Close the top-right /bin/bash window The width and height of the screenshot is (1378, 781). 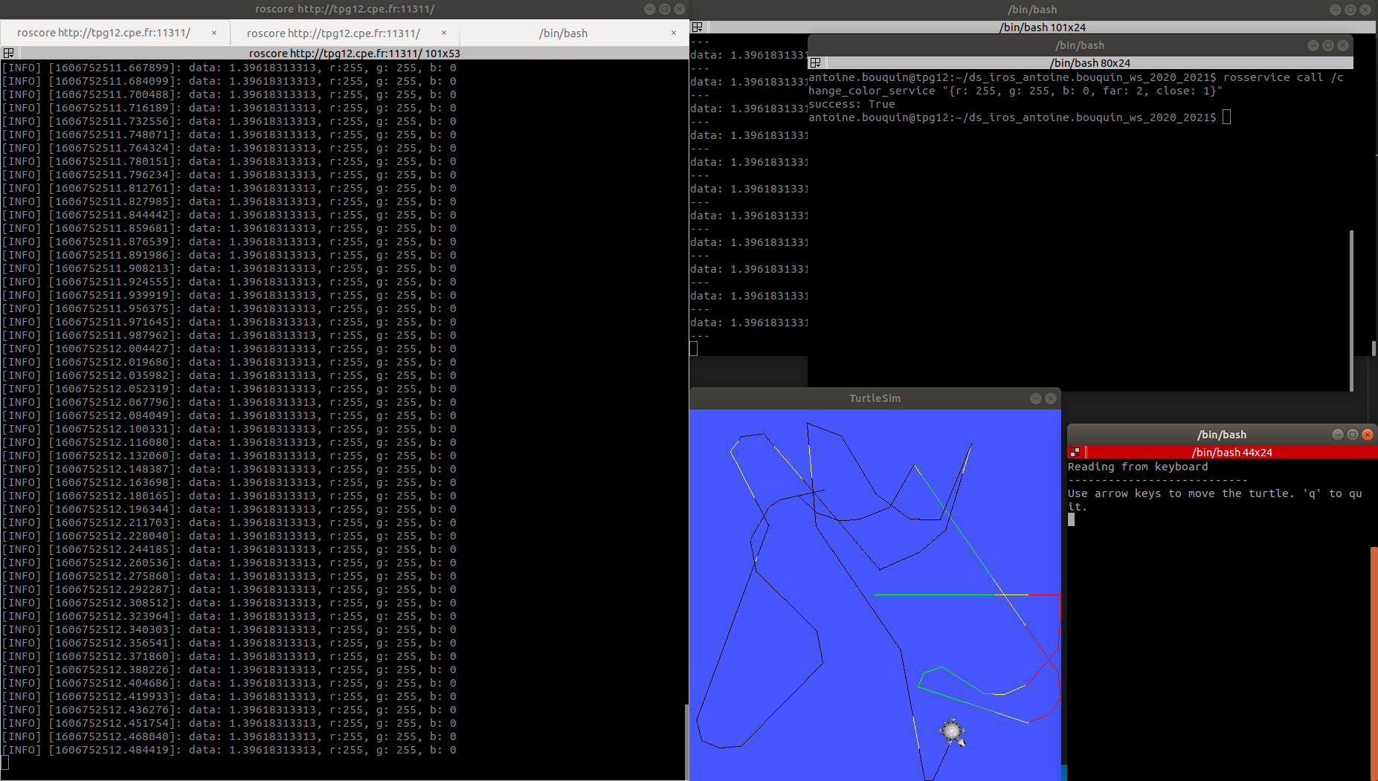click(x=1365, y=10)
